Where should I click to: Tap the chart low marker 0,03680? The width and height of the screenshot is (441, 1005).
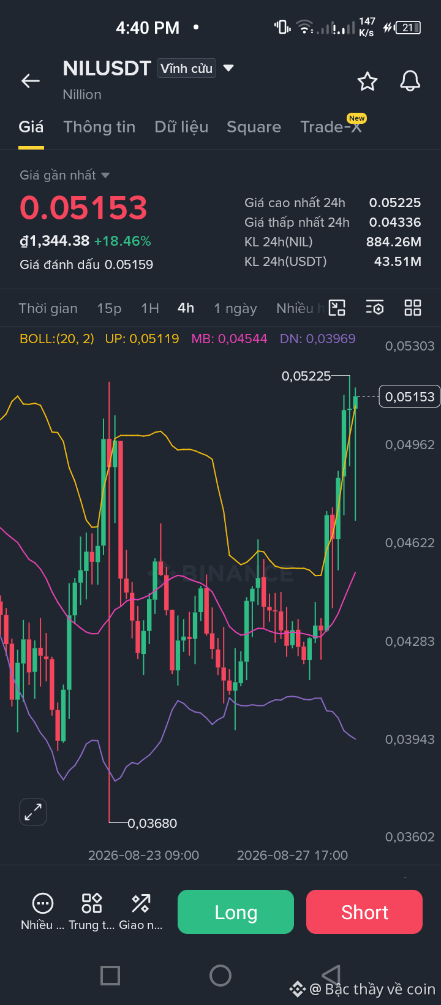point(153,824)
